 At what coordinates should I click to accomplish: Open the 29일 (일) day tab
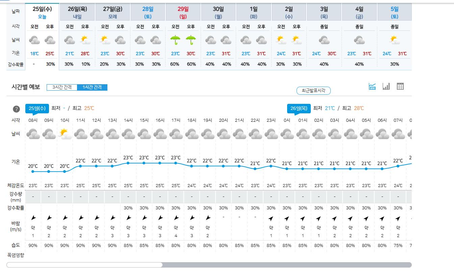[183, 12]
